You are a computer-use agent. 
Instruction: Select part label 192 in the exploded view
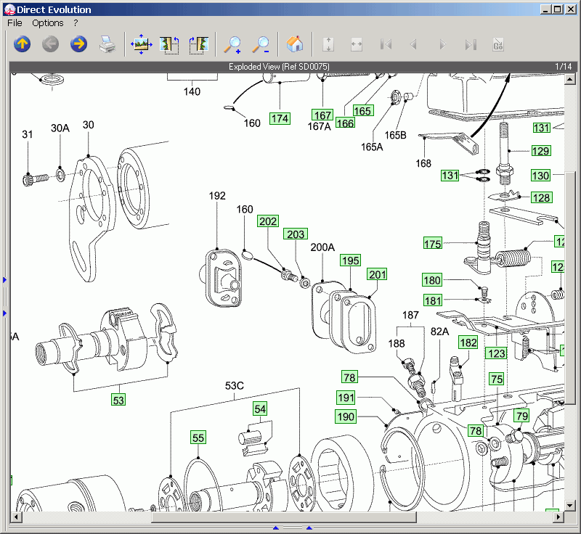pos(216,195)
